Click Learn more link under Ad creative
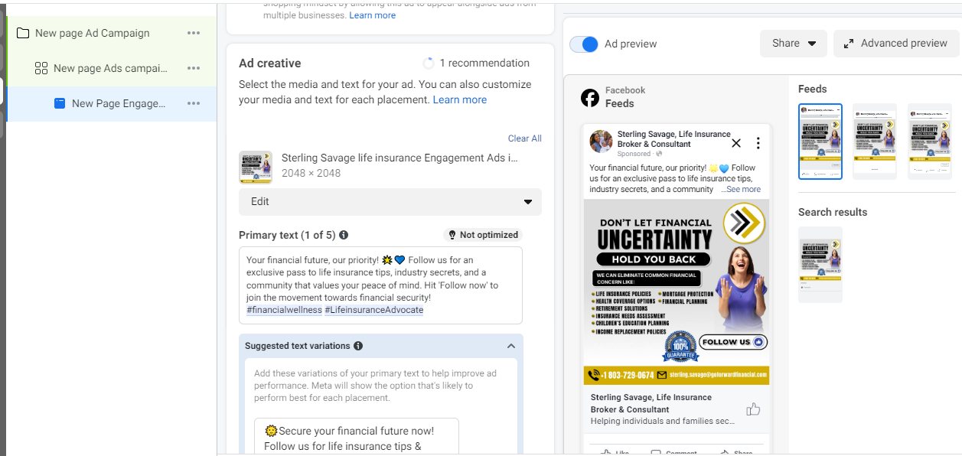Screen dimensions: 962x456 (460, 99)
